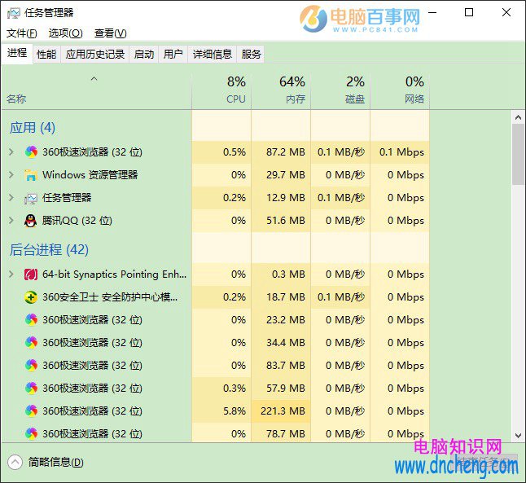Click the 51.6 MB memory cell
The image size is (526, 483).
coord(281,221)
